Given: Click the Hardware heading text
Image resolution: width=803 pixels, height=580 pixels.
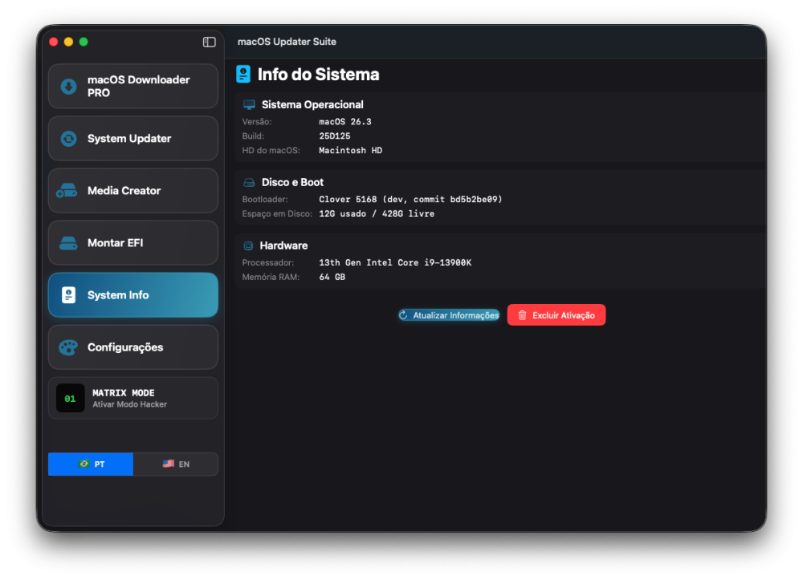Looking at the screenshot, I should 283,246.
